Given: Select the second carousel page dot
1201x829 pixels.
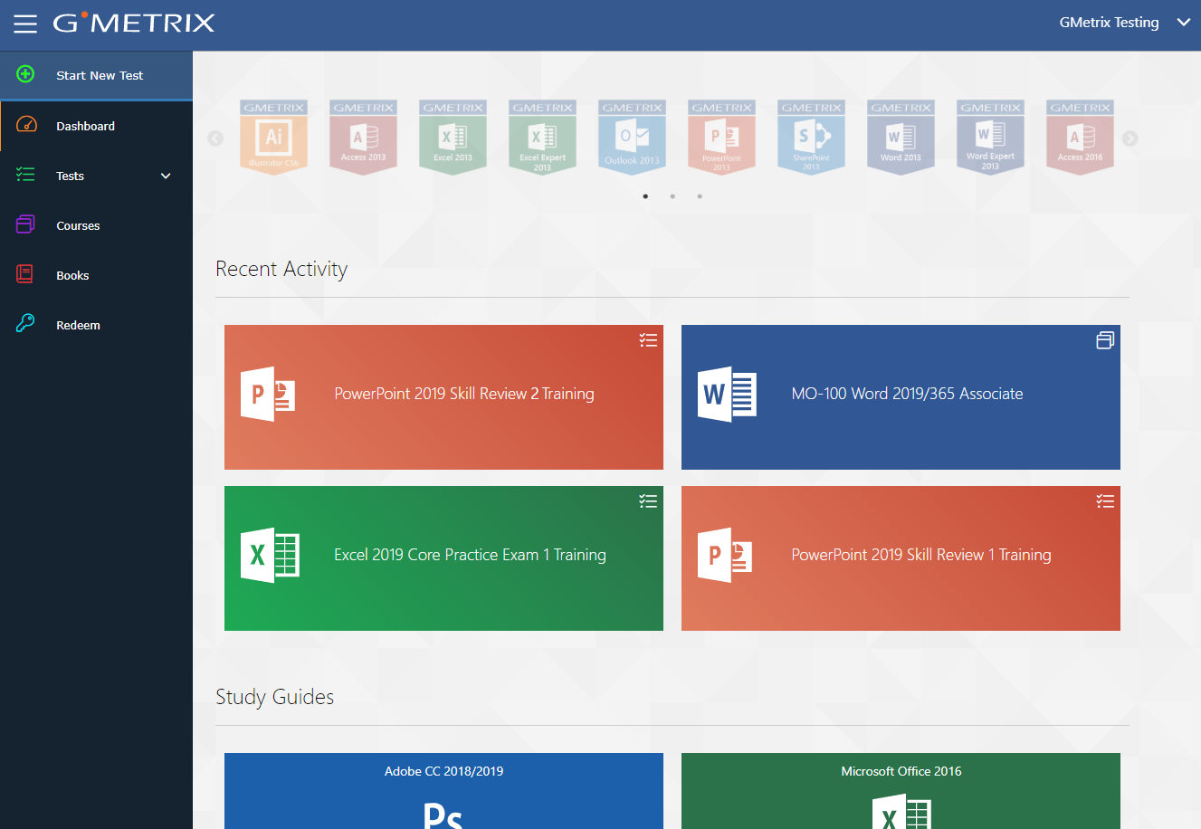Looking at the screenshot, I should pyautogui.click(x=672, y=196).
